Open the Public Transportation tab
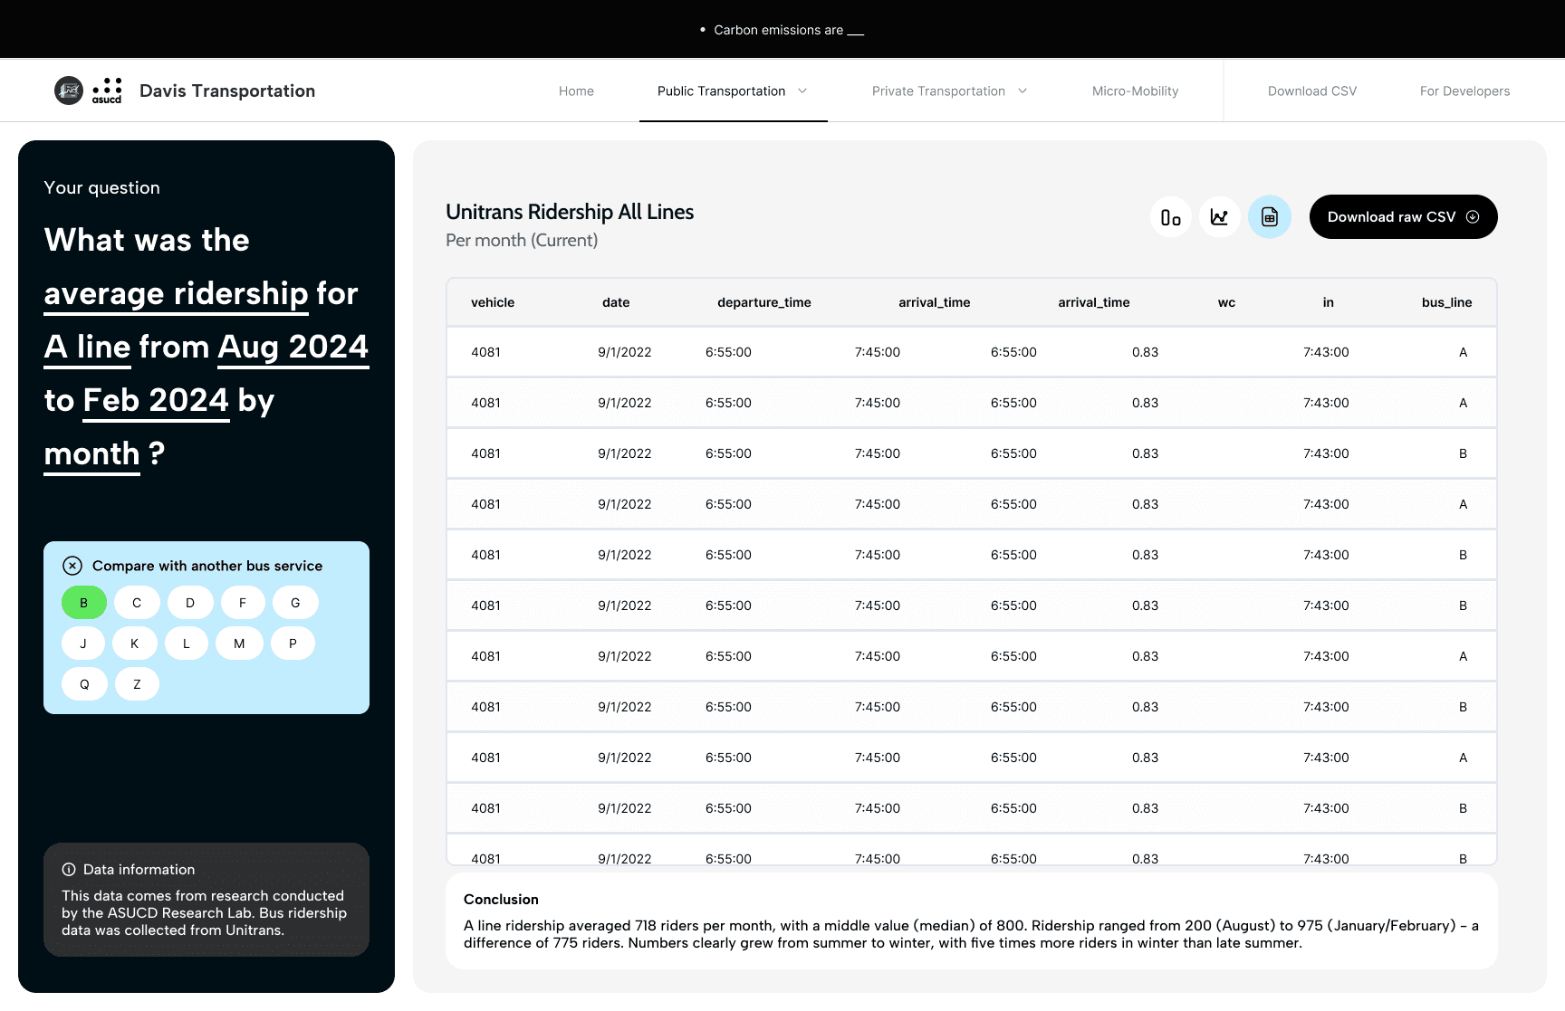This screenshot has height=1011, width=1565. point(733,91)
